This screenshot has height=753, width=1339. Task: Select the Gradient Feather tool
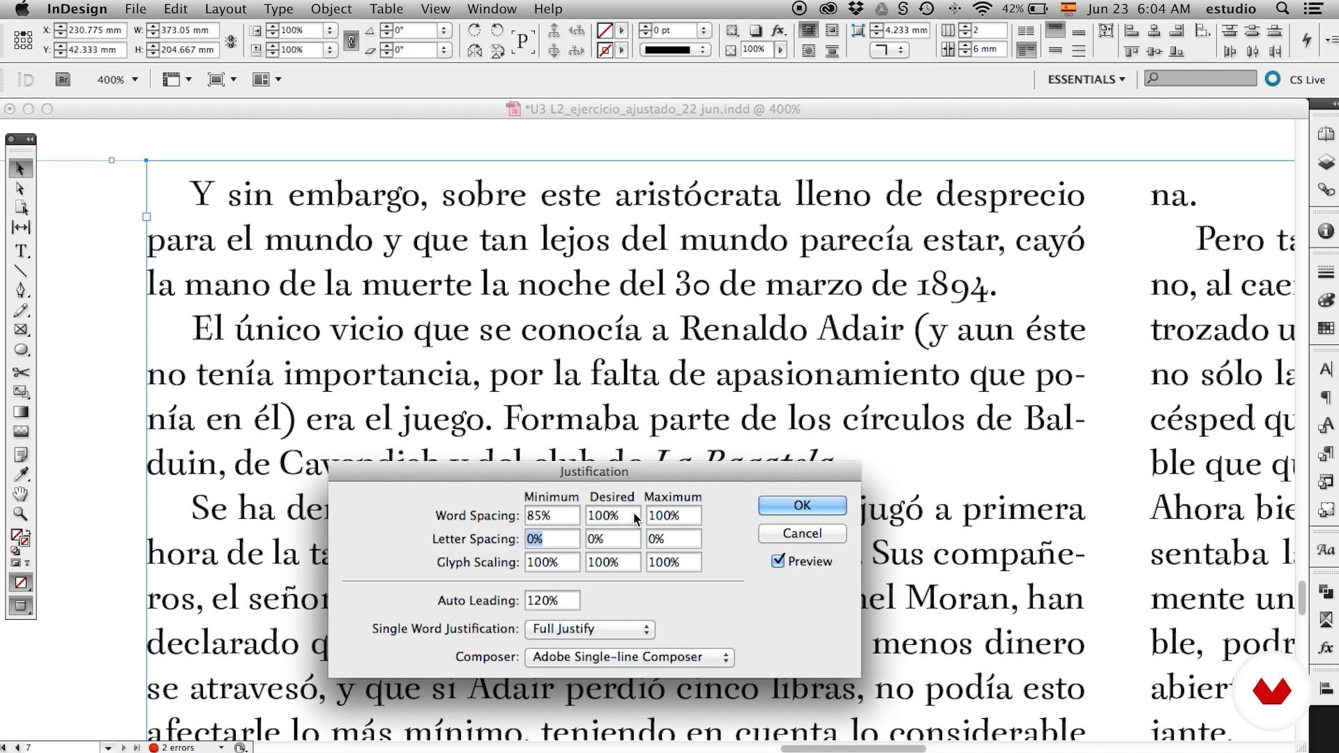click(21, 432)
